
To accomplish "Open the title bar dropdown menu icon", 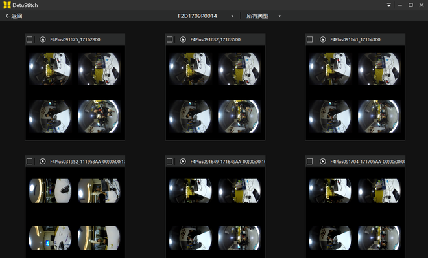I will click(x=388, y=5).
